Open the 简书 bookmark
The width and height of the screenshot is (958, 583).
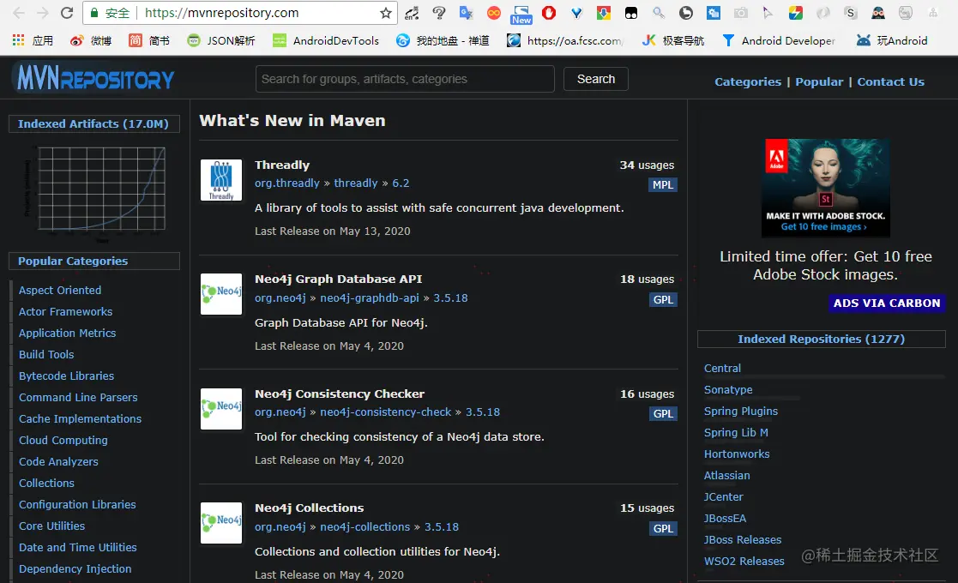click(149, 40)
